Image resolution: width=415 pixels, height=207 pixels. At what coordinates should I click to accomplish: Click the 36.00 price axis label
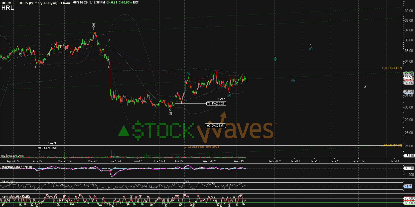click(409, 40)
